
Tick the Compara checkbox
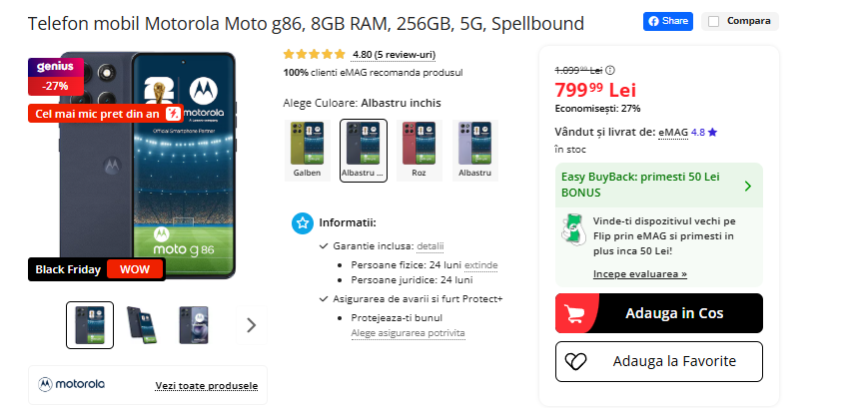click(x=712, y=21)
